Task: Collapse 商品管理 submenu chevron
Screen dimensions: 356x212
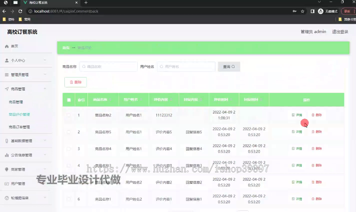Action: (x=45, y=89)
